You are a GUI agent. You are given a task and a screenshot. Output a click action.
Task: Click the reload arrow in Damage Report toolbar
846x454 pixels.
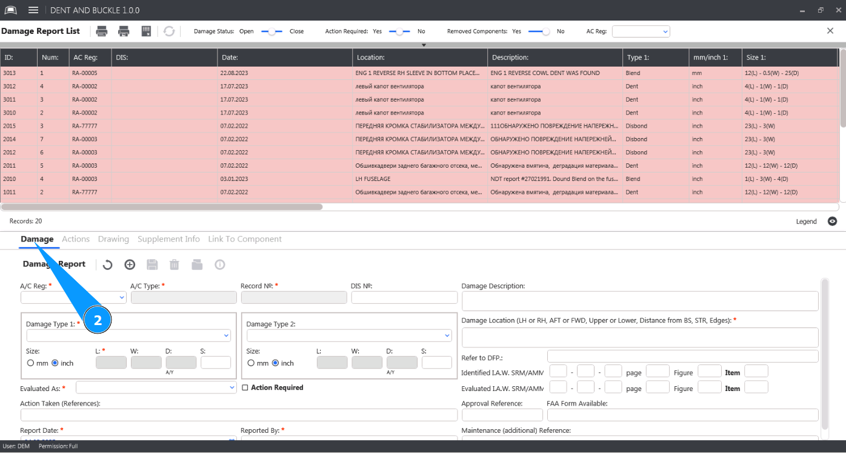(107, 265)
